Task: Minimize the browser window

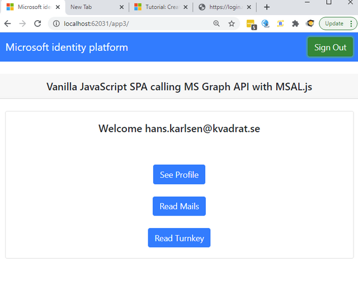Action: pos(307,2)
